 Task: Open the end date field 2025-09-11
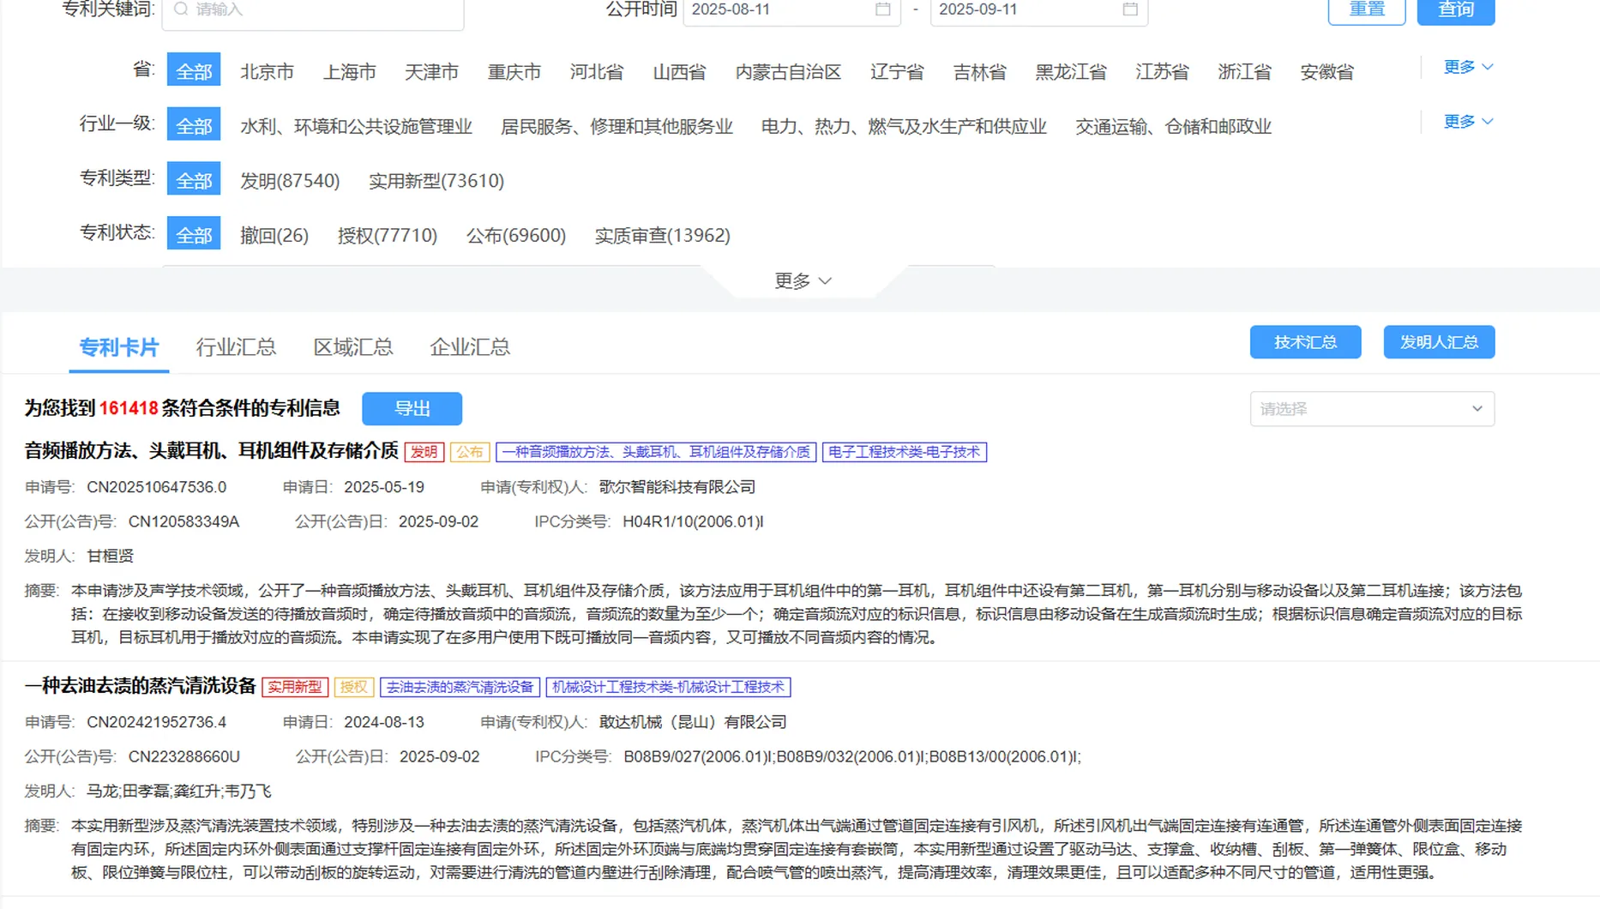(x=1039, y=10)
